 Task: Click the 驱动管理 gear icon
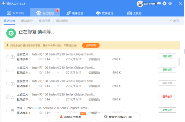pos(38,13)
